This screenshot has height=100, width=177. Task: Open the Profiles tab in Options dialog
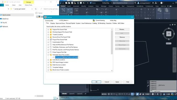click(115, 23)
